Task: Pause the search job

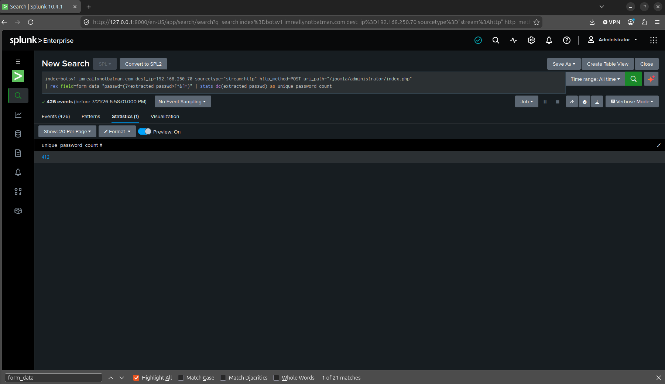Action: (545, 102)
